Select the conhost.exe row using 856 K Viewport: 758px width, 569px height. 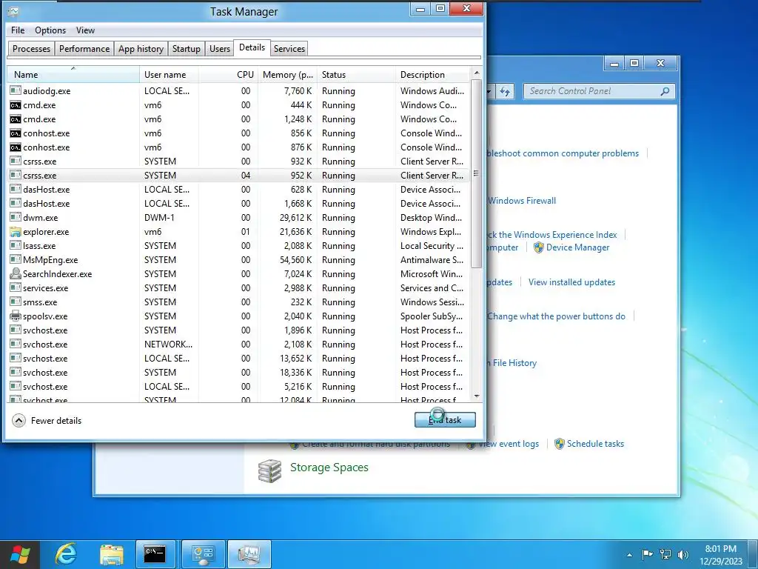(238, 133)
